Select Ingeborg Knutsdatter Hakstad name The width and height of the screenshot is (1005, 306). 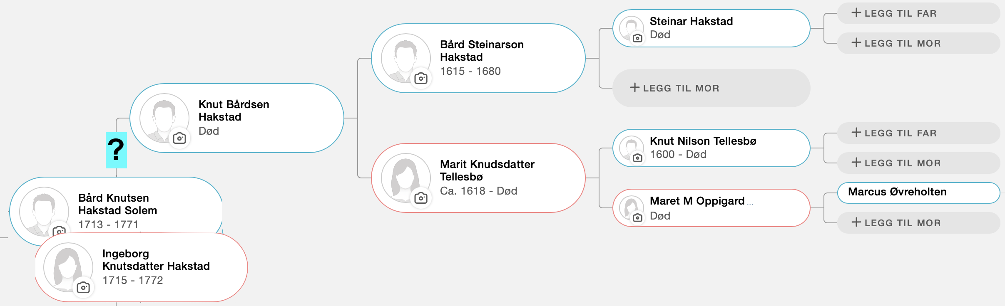pos(156,260)
